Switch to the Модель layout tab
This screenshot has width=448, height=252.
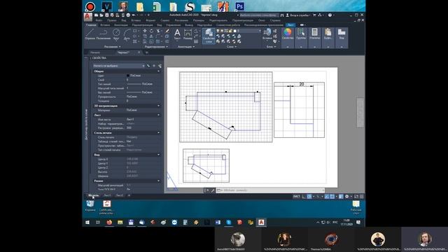(x=93, y=195)
